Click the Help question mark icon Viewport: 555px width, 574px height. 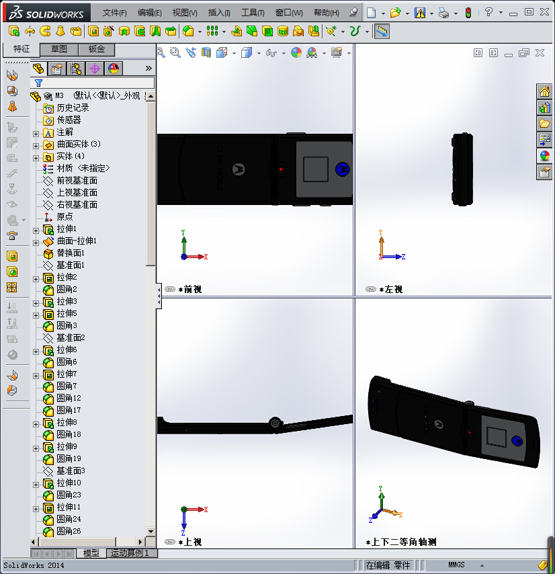point(488,12)
